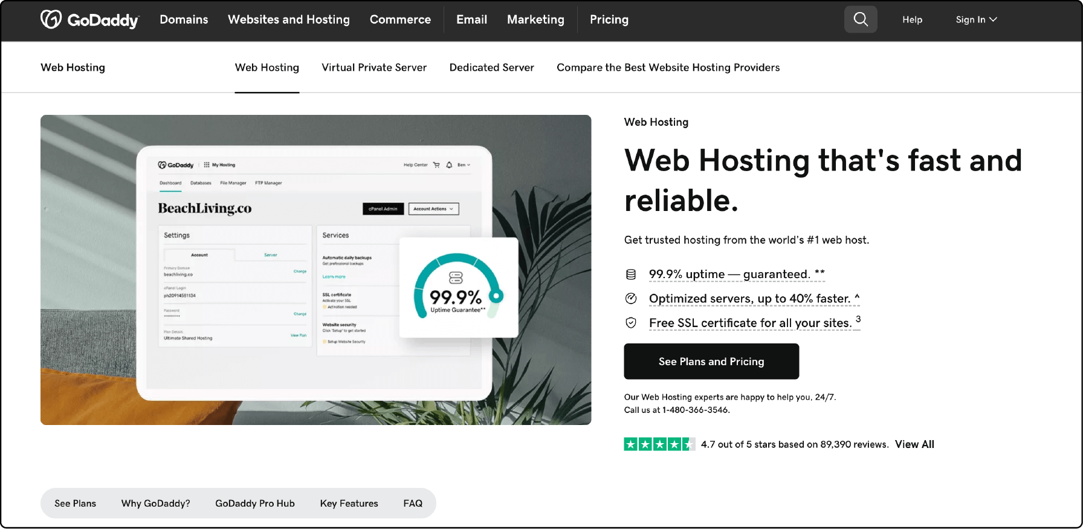This screenshot has height=529, width=1083.
Task: Go to the Pricing page
Action: 609,19
